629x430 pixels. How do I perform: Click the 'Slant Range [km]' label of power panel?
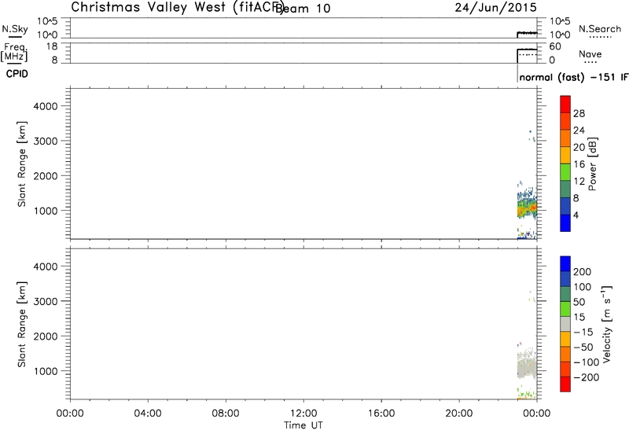[22, 164]
